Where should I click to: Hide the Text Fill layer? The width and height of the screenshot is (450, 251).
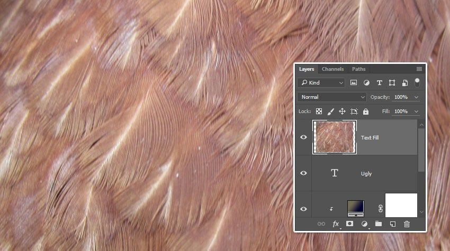pyautogui.click(x=304, y=137)
